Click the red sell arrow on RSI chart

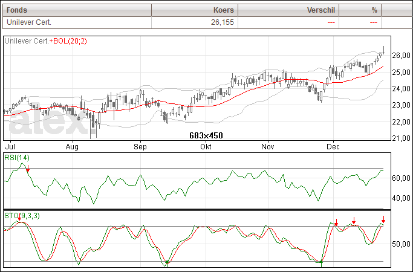click(28, 169)
